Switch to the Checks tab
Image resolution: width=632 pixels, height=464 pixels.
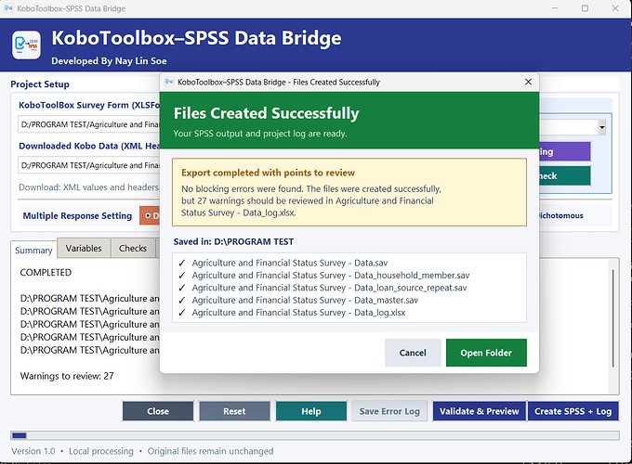point(133,249)
